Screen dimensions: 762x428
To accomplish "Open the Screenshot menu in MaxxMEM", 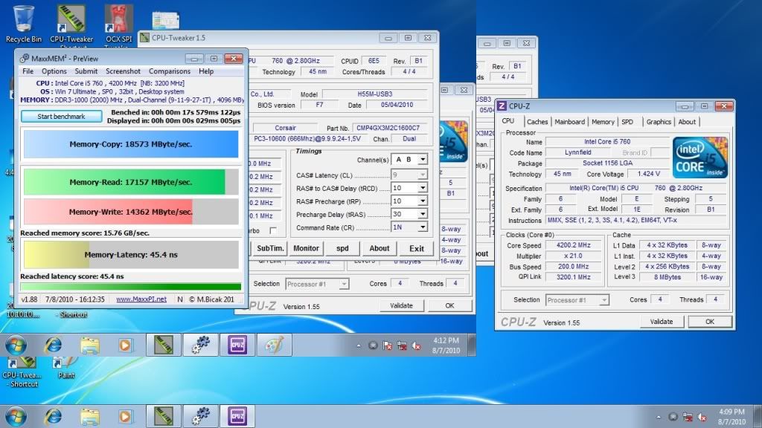I will [123, 71].
